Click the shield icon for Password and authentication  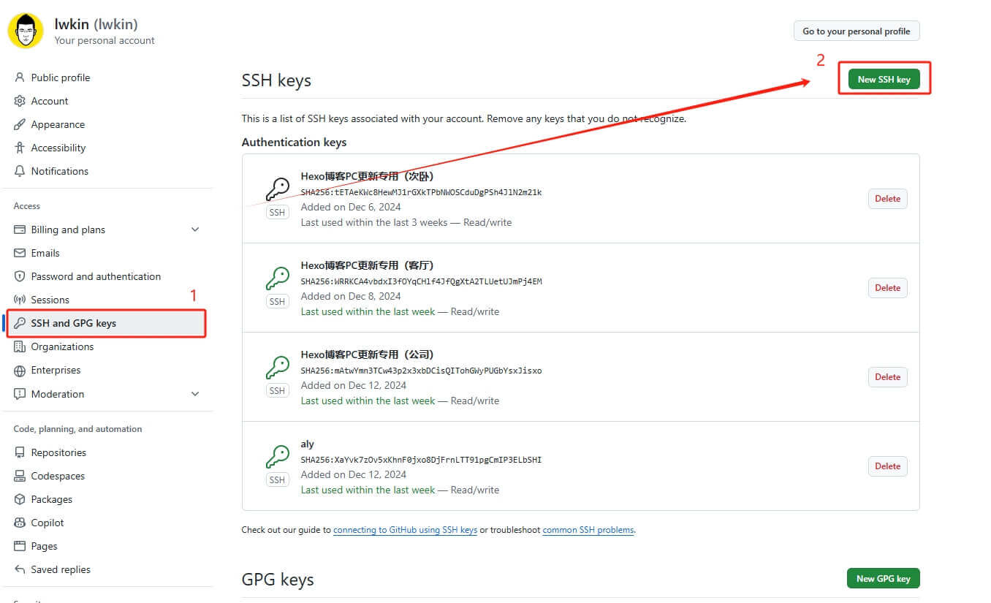pyautogui.click(x=20, y=276)
